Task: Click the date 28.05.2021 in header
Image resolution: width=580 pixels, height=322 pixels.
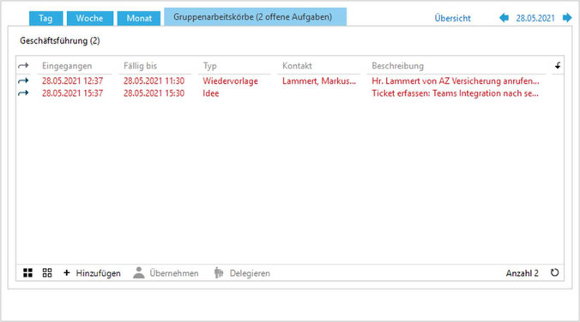Action: pyautogui.click(x=535, y=18)
